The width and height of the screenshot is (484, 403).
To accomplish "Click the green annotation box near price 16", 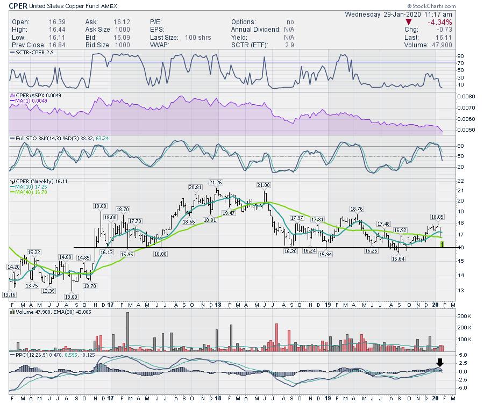I will (442, 244).
